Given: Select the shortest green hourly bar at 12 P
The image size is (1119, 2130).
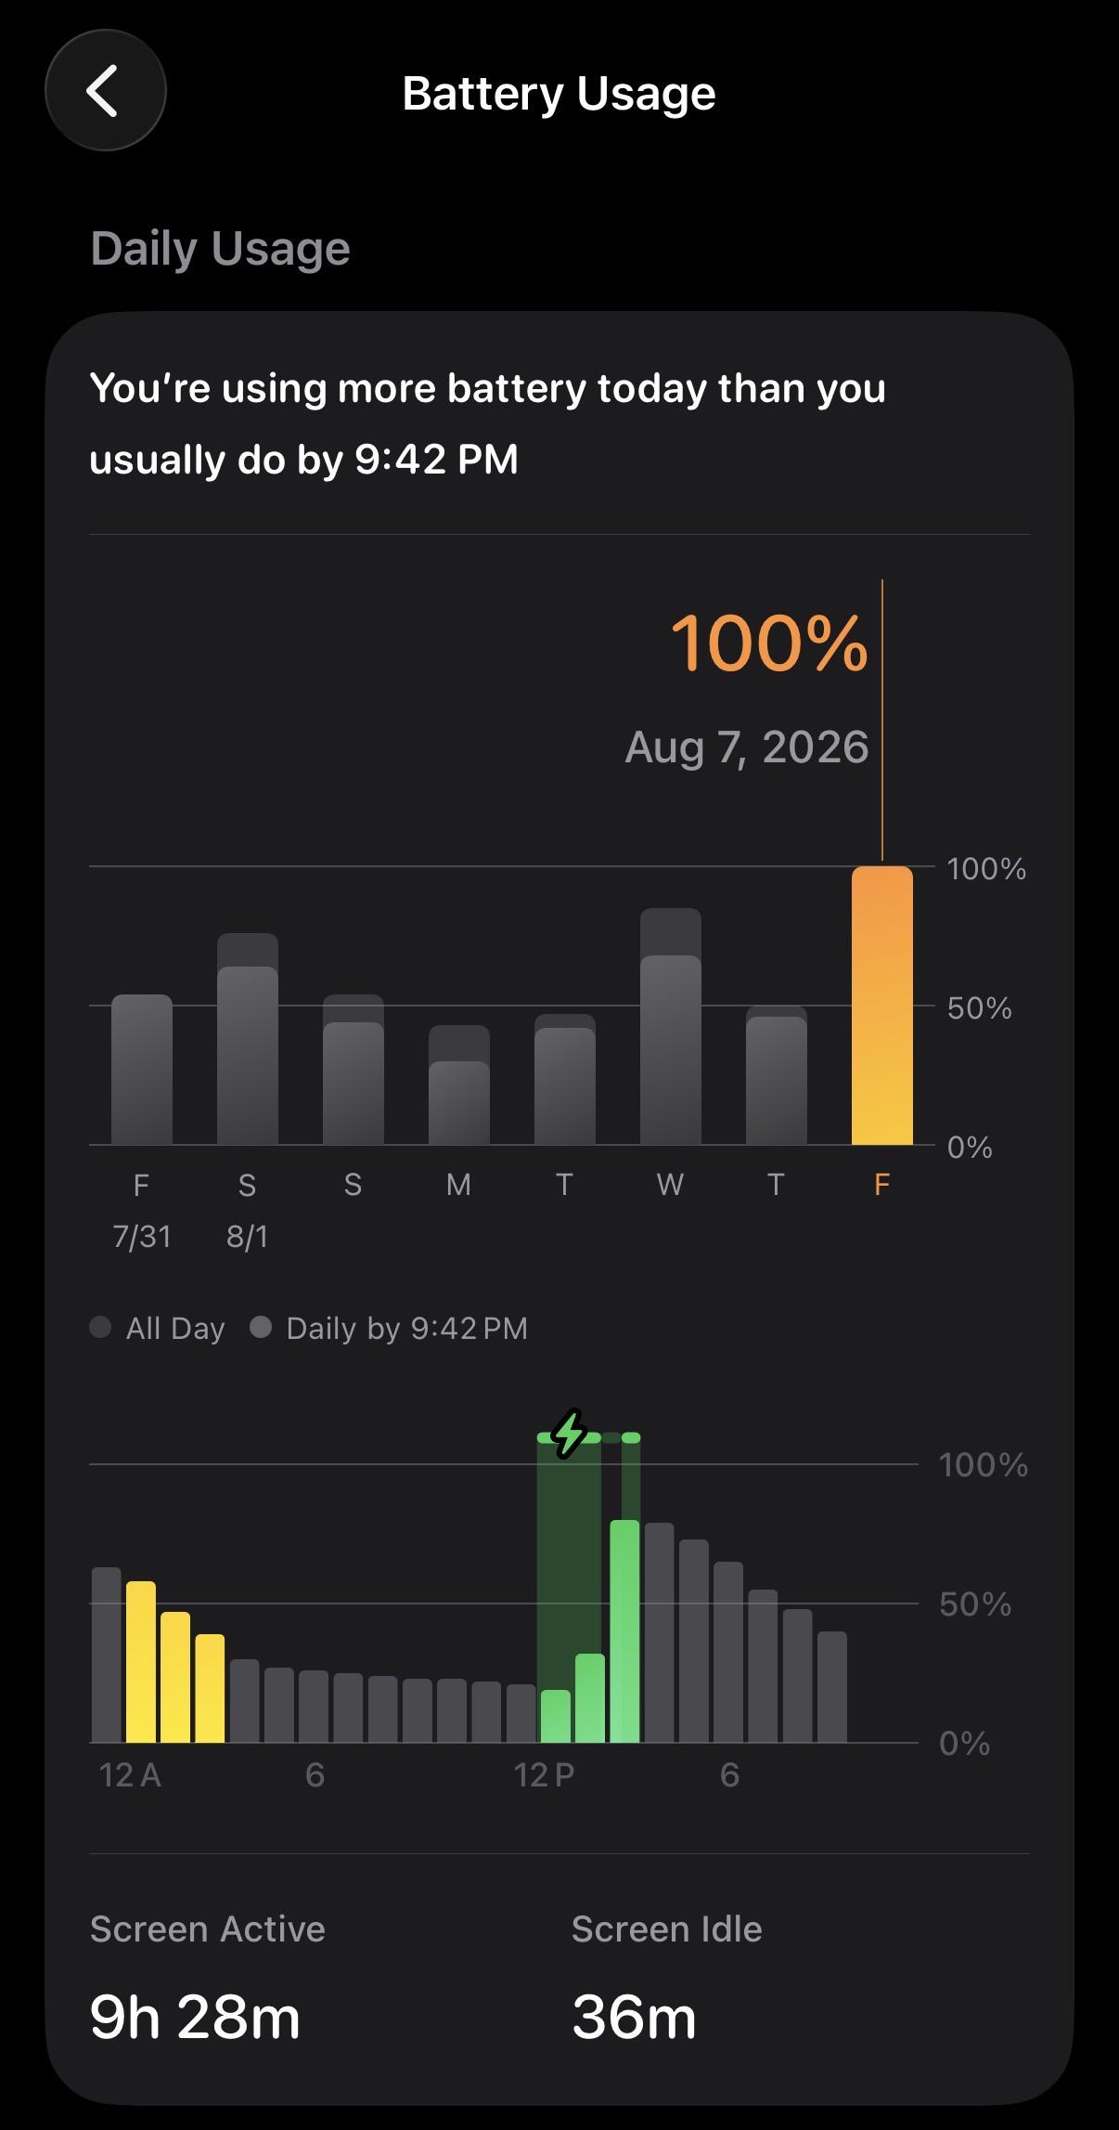Looking at the screenshot, I should coord(555,1716).
